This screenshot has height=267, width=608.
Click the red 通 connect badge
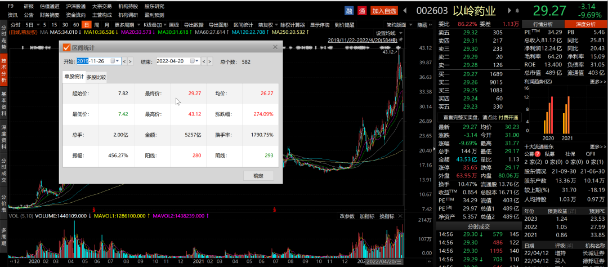tap(362, 11)
